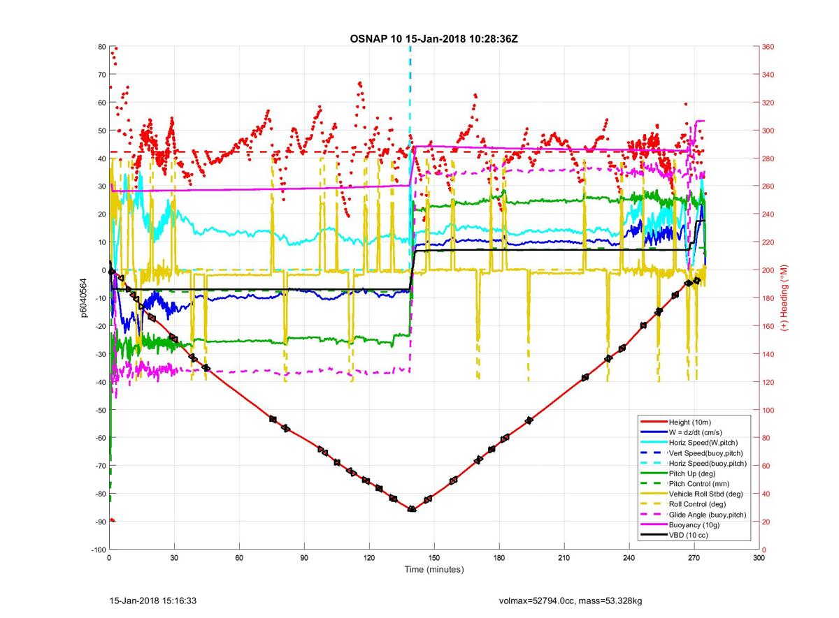
Task: Select the VBD (10 cc) legend entry
Action: 689,535
